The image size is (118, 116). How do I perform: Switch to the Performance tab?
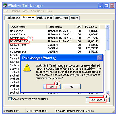pos(44,18)
